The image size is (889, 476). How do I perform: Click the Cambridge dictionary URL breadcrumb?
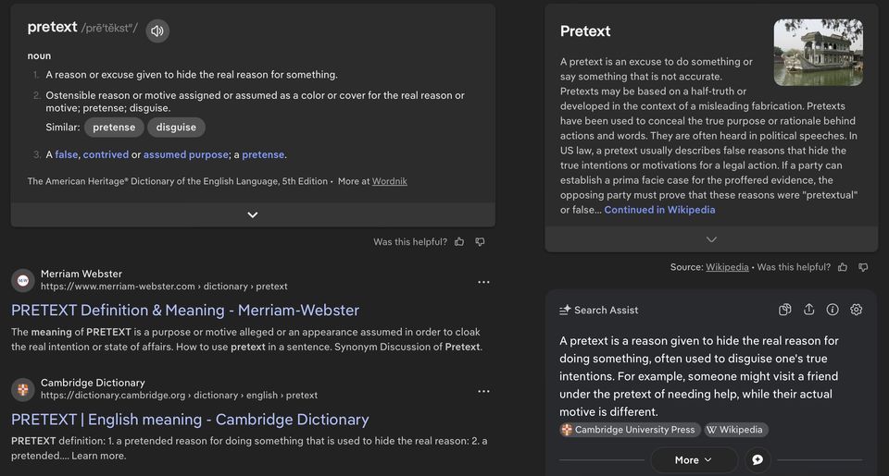pyautogui.click(x=179, y=395)
